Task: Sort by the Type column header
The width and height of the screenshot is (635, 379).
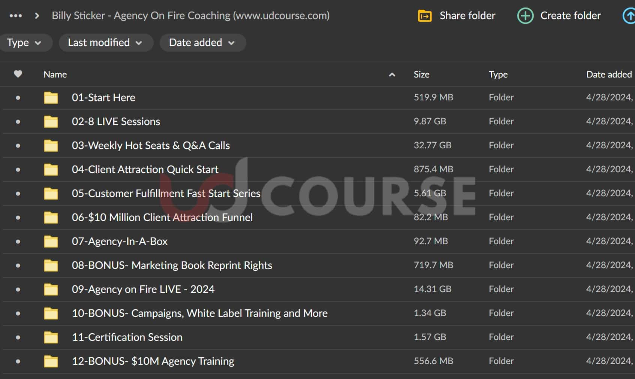Action: [x=498, y=75]
